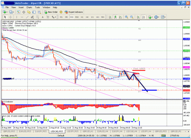Image resolution: width=191 pixels, height=138 pixels.
Task: Click the Zoom Out magnifier
Action: (x=132, y=17)
